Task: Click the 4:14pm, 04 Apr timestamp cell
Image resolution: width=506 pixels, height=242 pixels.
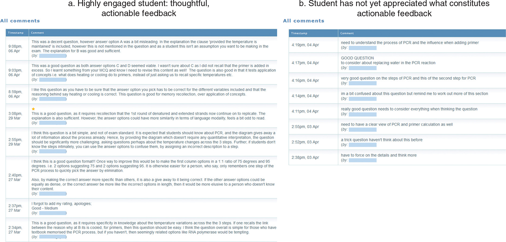Action: point(305,96)
